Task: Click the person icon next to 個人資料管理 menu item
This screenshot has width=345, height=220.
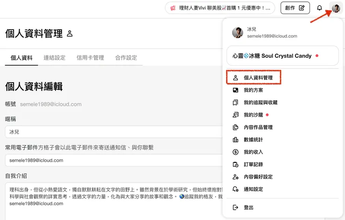Action: 235,78
